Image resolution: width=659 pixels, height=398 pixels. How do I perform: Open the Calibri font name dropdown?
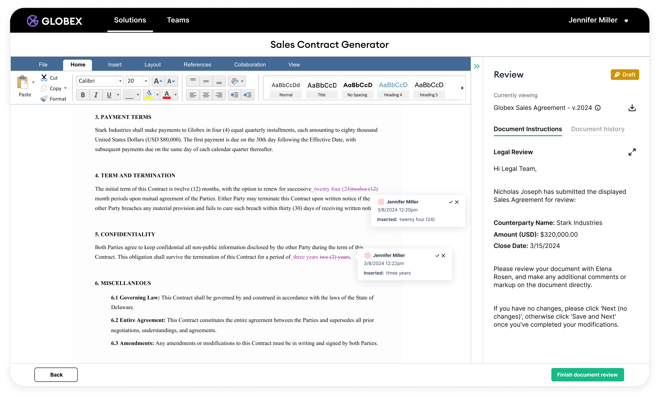120,81
